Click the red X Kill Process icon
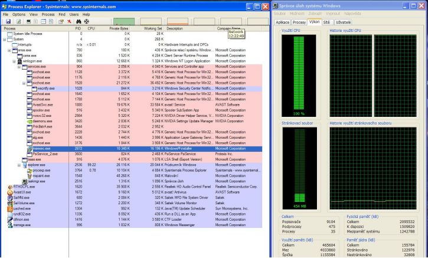The width and height of the screenshot is (428, 258). [69, 22]
